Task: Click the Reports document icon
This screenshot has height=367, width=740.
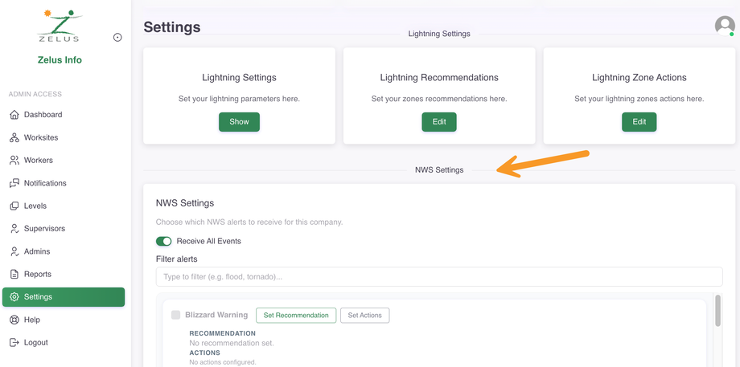Action: (14, 275)
